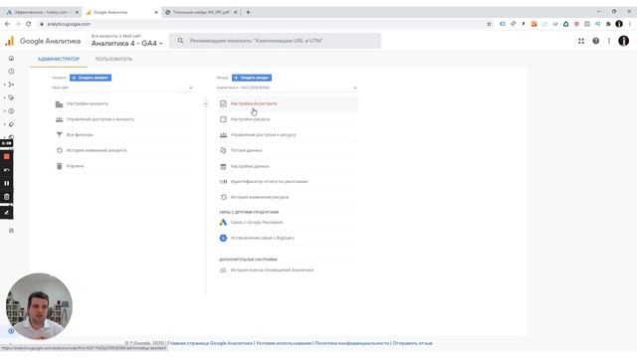Open Все фильтры funnel icon
The width and height of the screenshot is (637, 358).
tap(60, 135)
